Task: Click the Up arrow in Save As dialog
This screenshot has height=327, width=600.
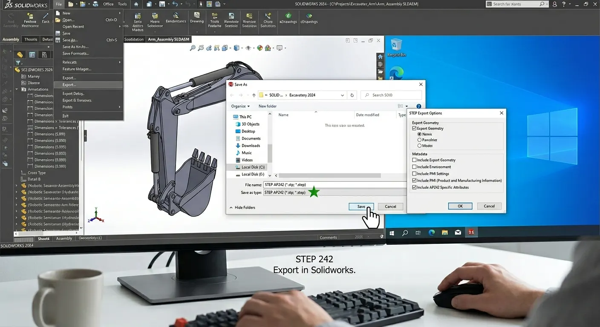Action: pos(254,95)
